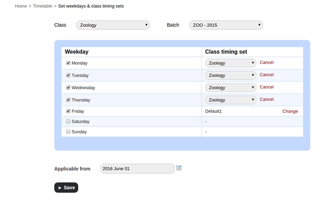Click Change link for Friday

click(290, 111)
